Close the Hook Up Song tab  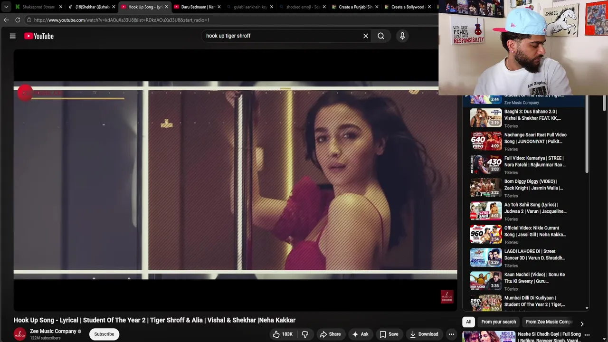166,7
